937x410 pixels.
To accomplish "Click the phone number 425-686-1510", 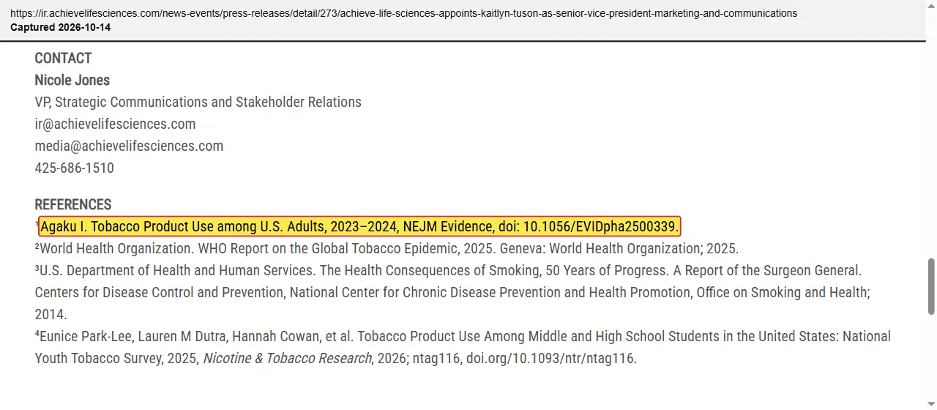I will coord(74,168).
